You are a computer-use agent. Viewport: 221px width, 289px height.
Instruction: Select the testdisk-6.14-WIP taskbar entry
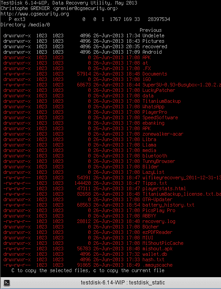[123, 283]
